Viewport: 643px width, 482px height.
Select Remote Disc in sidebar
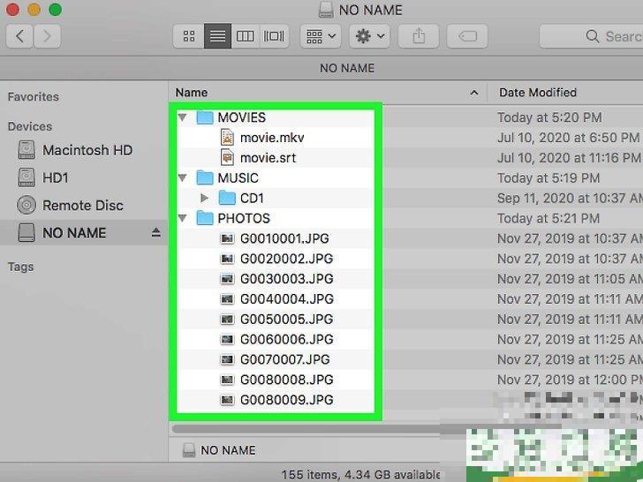pos(83,205)
